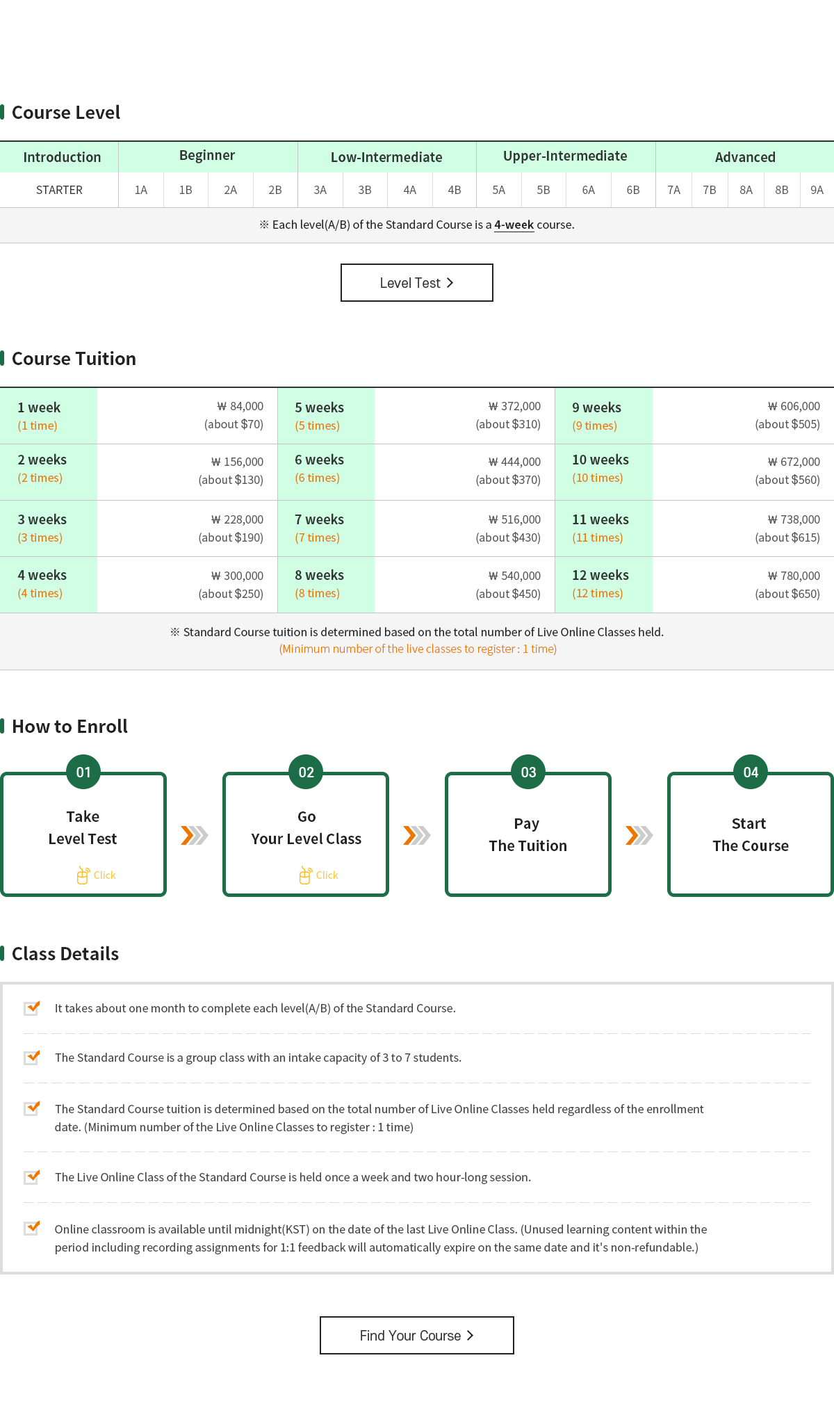
Task: Select the Advanced level header
Action: (745, 157)
